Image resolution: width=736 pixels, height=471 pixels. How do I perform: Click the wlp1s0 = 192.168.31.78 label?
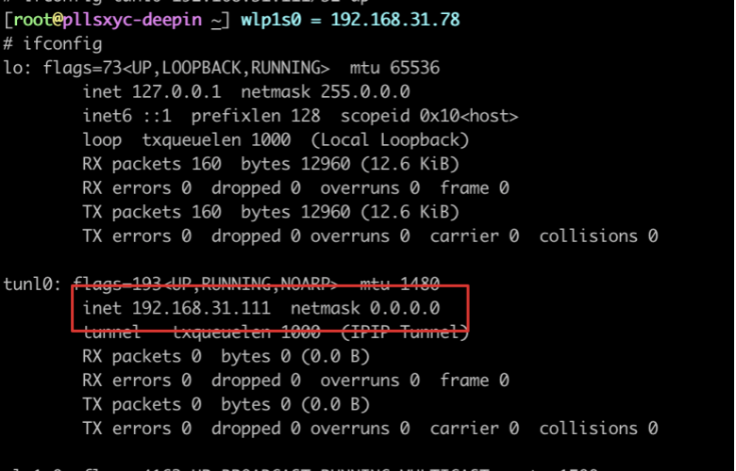[350, 20]
